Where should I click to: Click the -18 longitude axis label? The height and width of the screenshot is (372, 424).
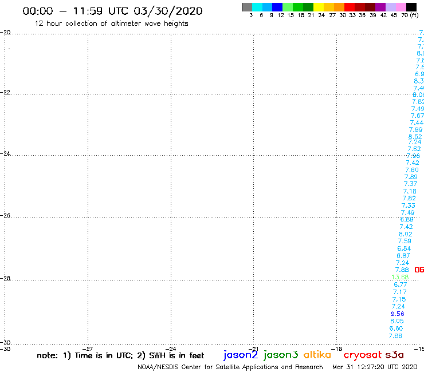[337, 349]
